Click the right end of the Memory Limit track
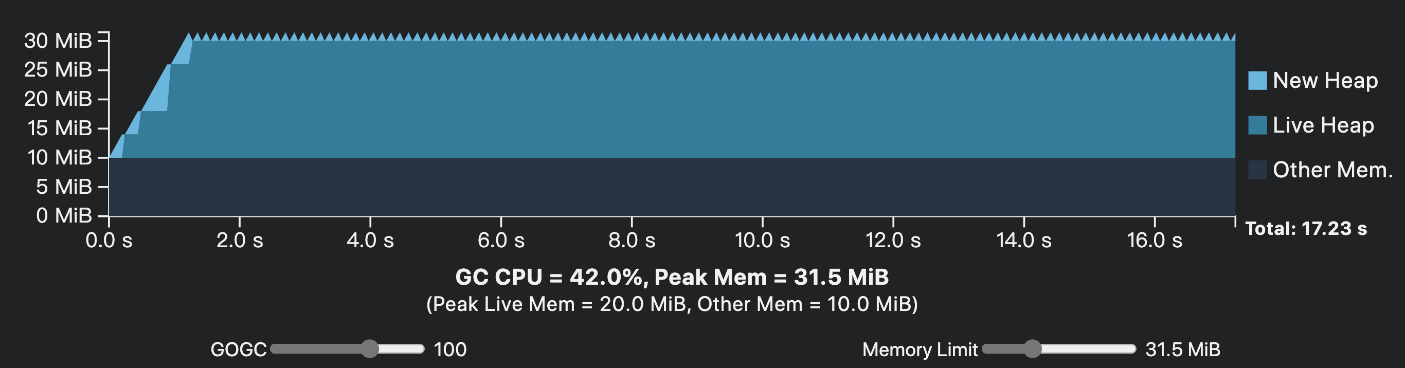Image resolution: width=1405 pixels, height=368 pixels. coord(1131,349)
